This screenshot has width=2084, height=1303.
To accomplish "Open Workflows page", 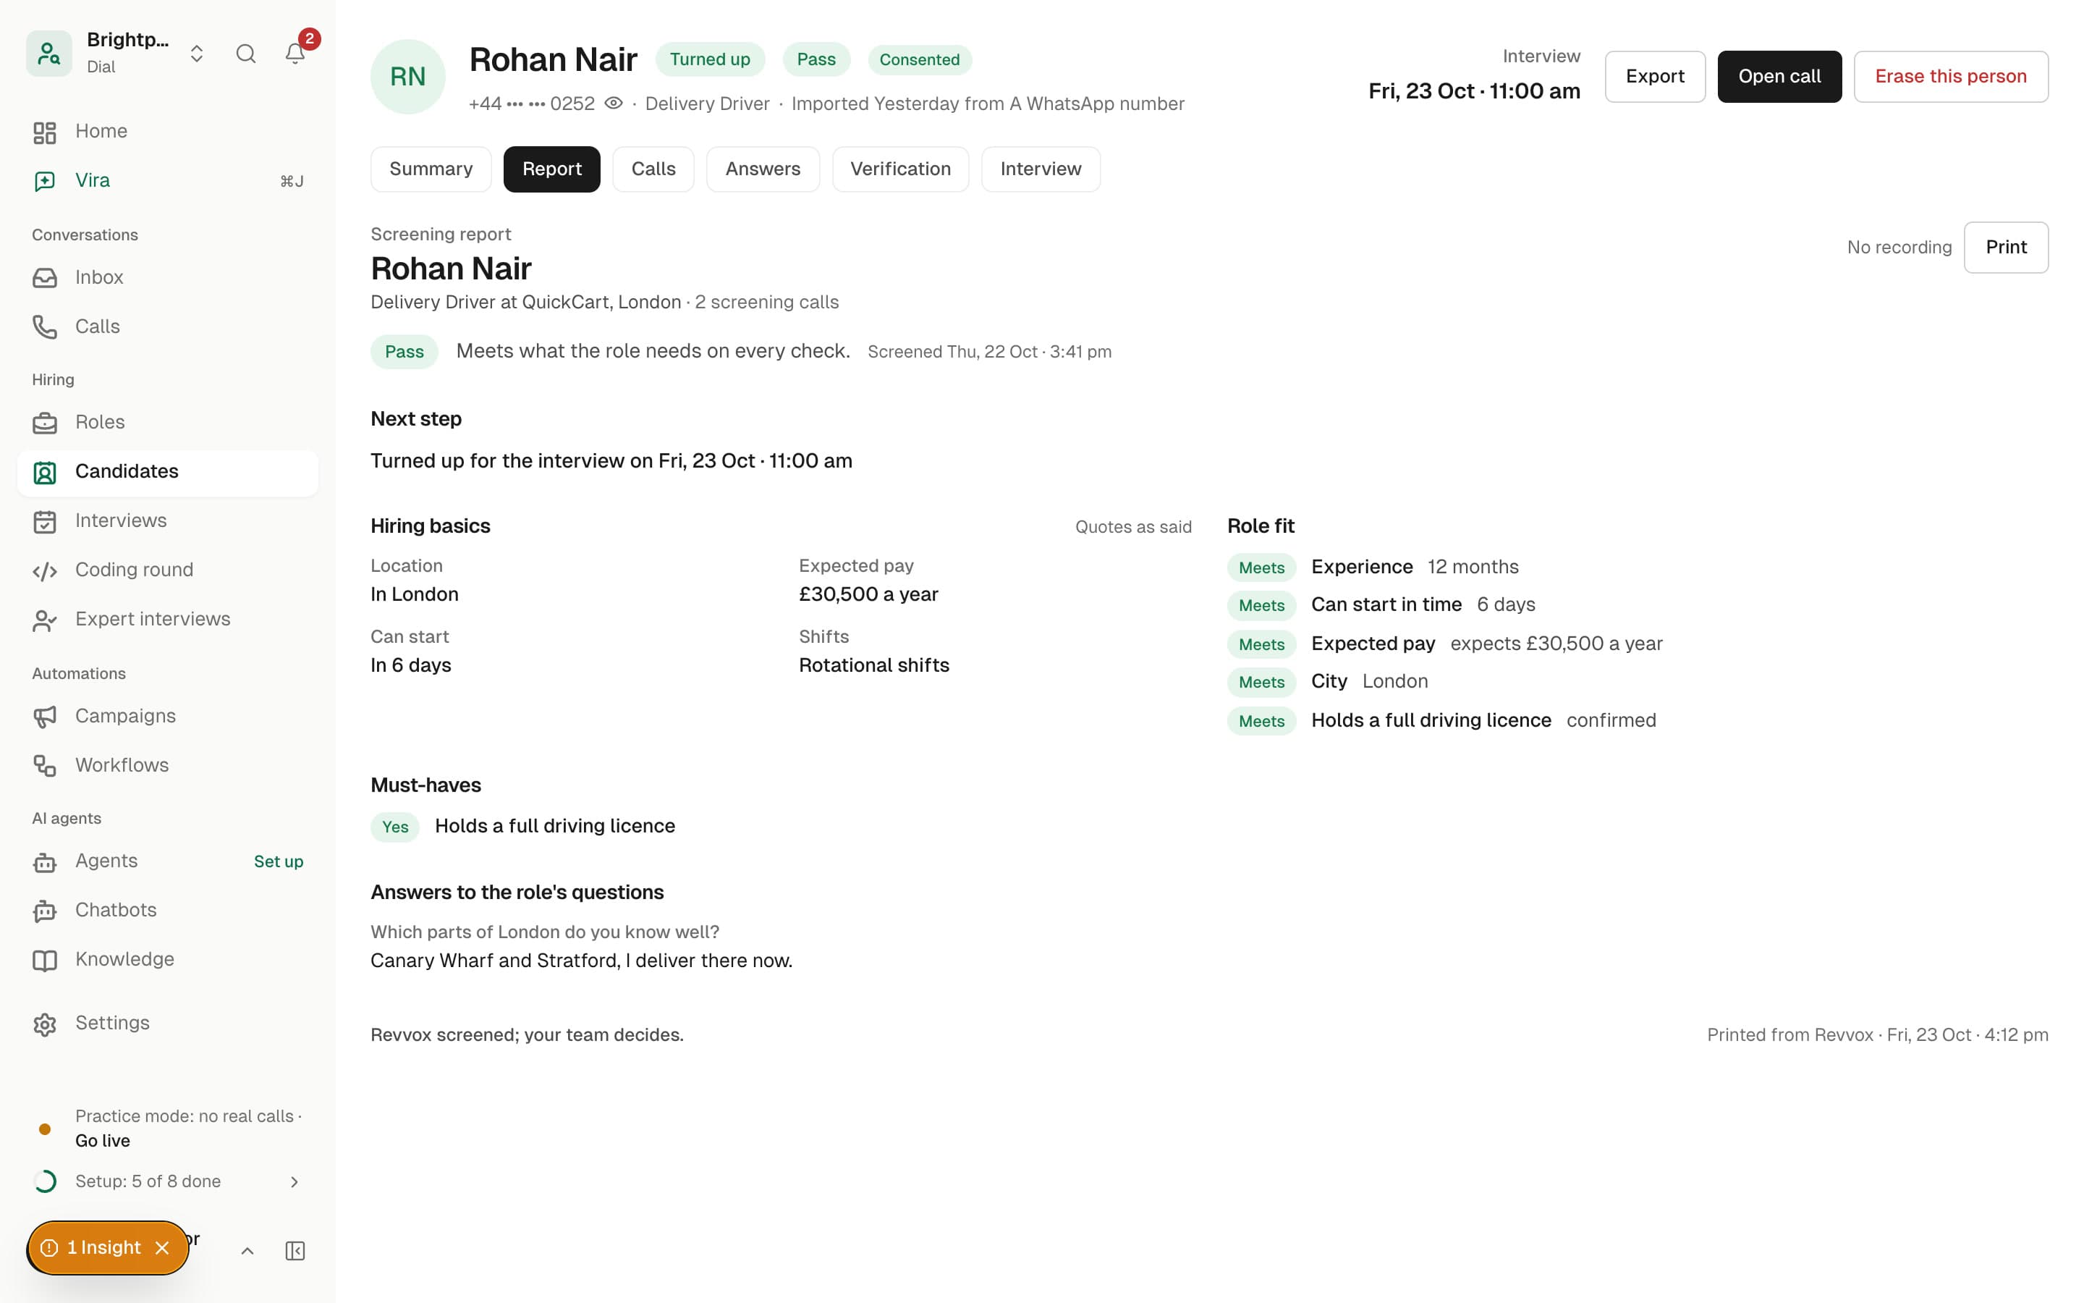I will point(168,765).
